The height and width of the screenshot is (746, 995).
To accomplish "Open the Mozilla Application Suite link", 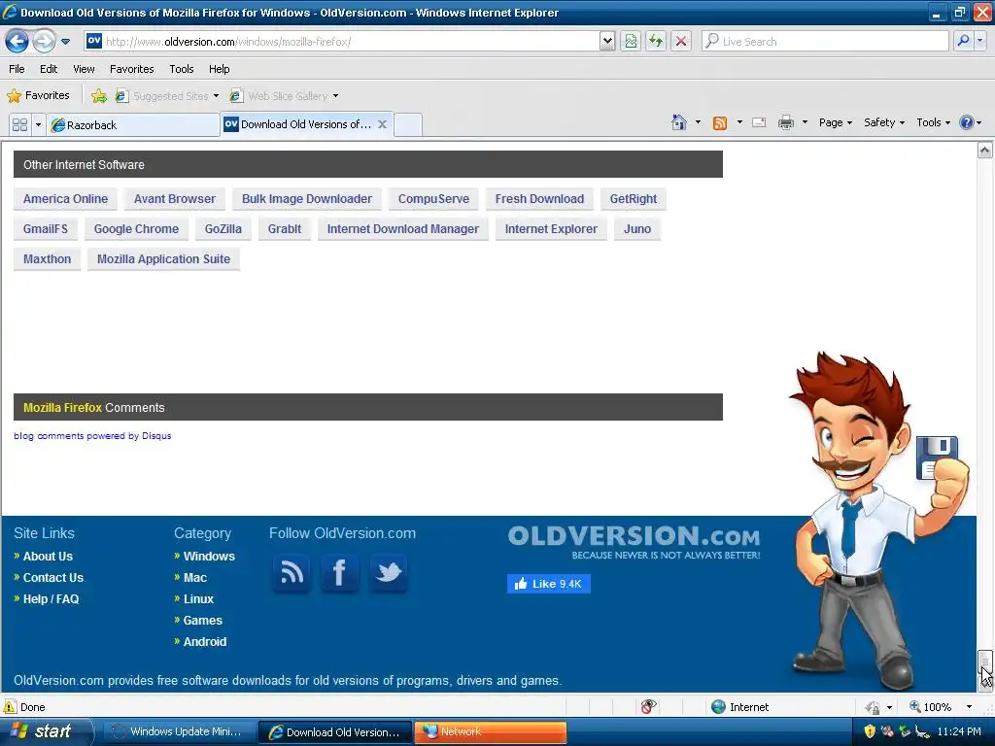I will pyautogui.click(x=163, y=258).
